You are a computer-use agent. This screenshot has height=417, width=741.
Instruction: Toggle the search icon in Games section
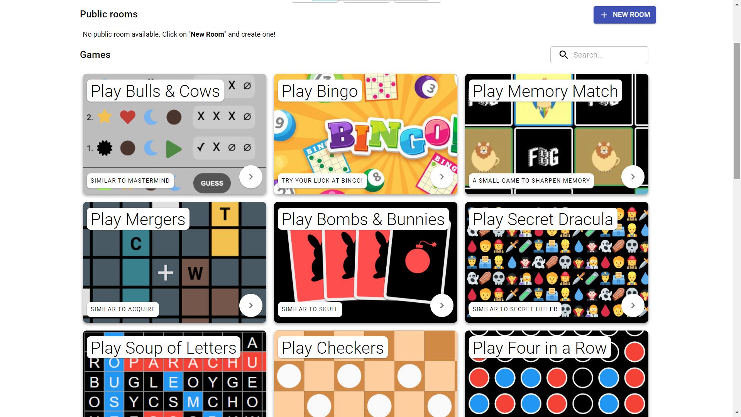(x=563, y=54)
